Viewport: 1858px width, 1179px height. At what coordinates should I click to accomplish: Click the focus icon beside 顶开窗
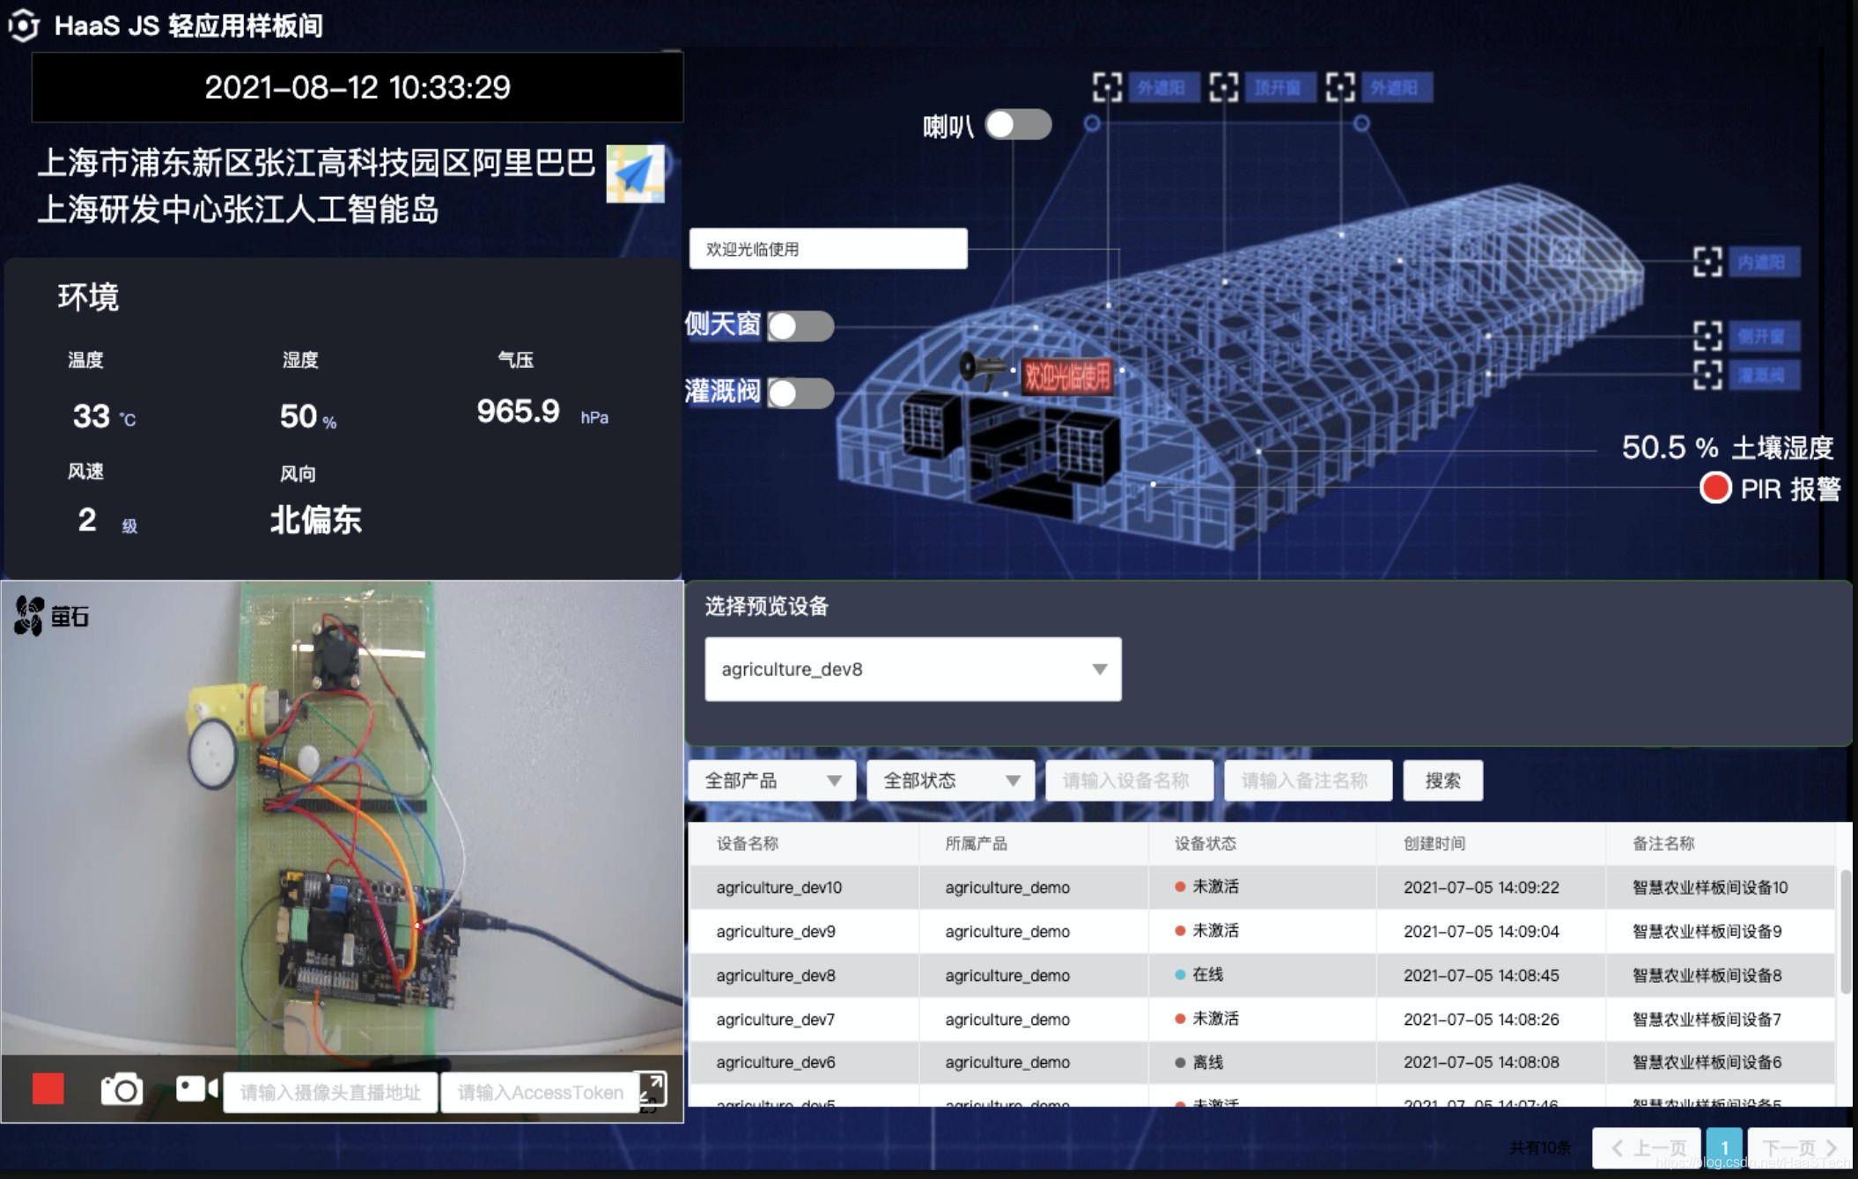pyautogui.click(x=1223, y=87)
